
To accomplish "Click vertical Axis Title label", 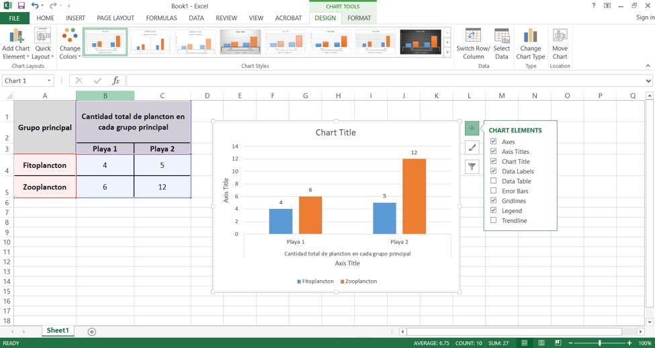I will tap(226, 190).
